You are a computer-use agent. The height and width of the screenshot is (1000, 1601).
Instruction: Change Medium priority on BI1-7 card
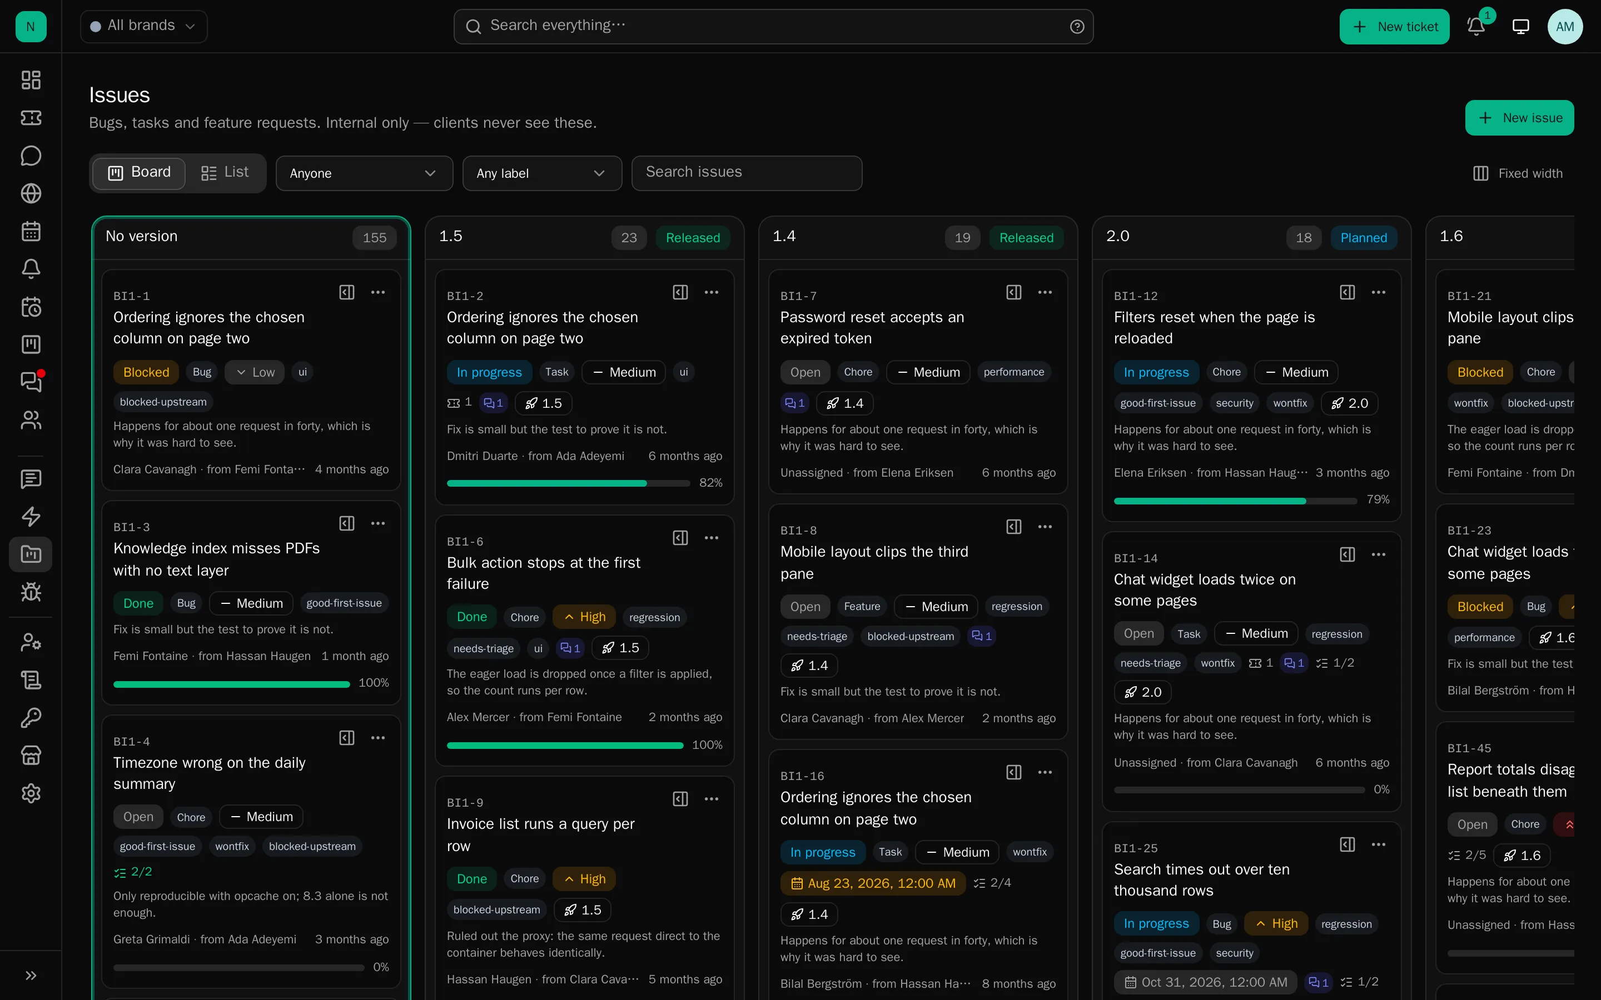(928, 372)
